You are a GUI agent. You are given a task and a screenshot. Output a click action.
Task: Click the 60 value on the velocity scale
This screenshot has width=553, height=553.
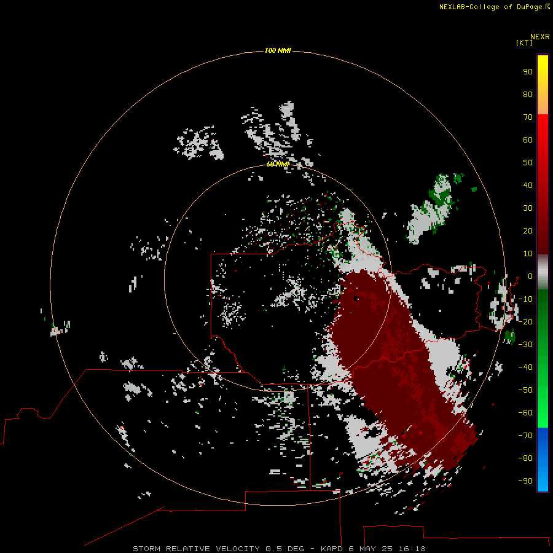pyautogui.click(x=528, y=140)
